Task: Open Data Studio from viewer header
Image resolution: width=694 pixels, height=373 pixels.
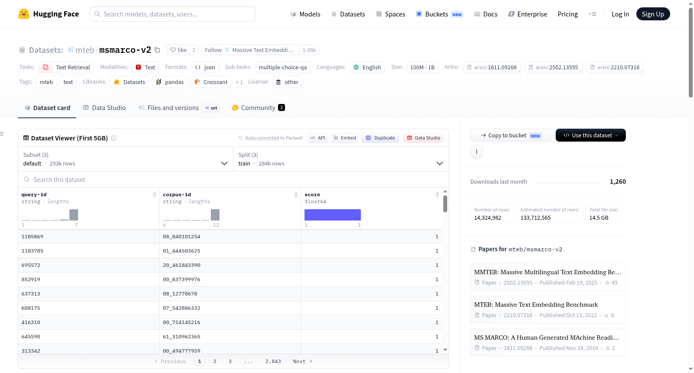Action: point(423,138)
